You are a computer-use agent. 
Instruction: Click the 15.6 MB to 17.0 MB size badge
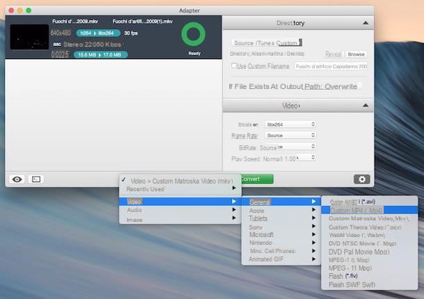click(x=101, y=55)
